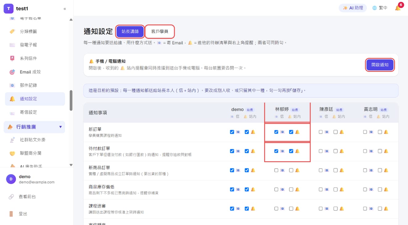This screenshot has height=225, width=408.
Task: Click the 待付款訂單 row title
Action: click(x=99, y=149)
